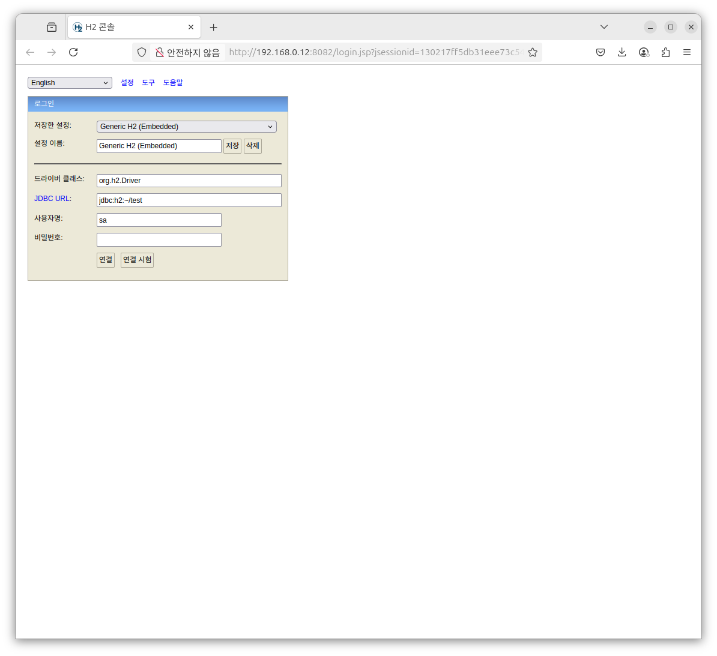The image size is (717, 656).
Task: Open the 설정 link
Action: click(127, 83)
